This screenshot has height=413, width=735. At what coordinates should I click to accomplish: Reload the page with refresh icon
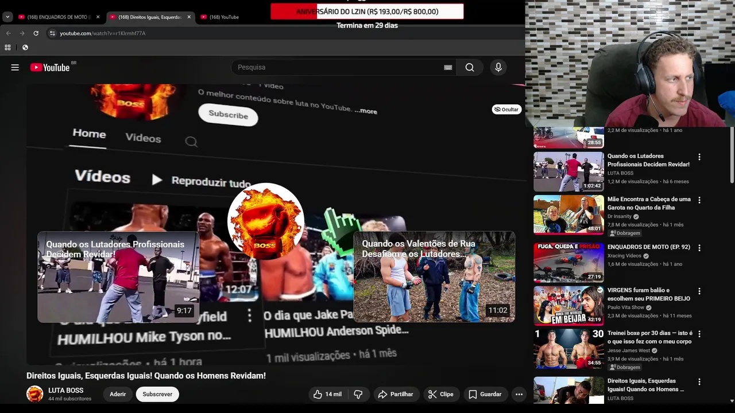tap(36, 33)
